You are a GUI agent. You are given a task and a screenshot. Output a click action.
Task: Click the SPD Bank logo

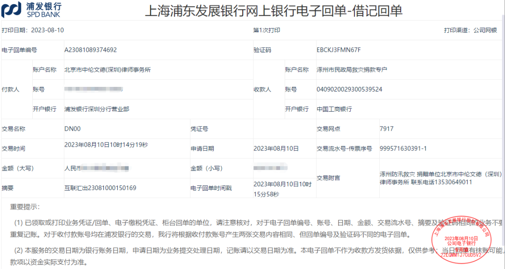coord(31,10)
